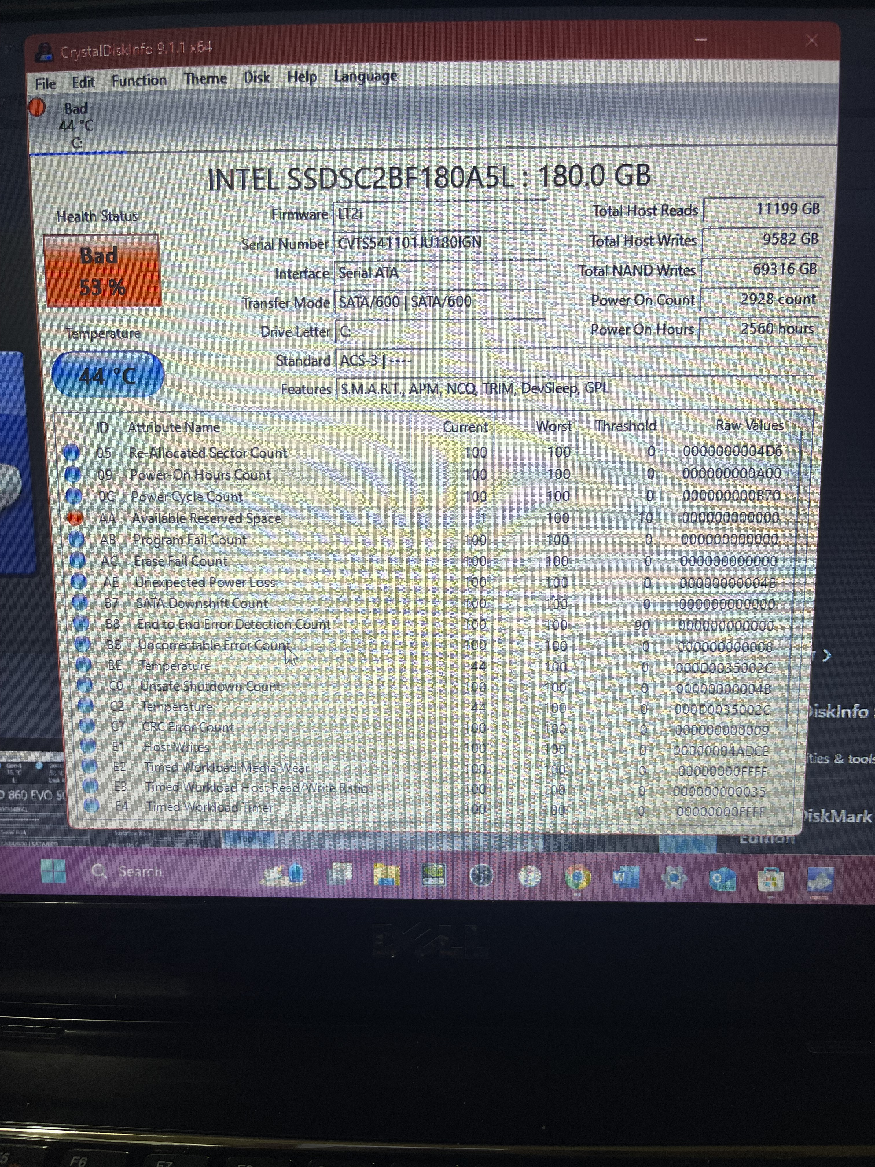Open the Language menu
The width and height of the screenshot is (875, 1167).
tap(365, 76)
